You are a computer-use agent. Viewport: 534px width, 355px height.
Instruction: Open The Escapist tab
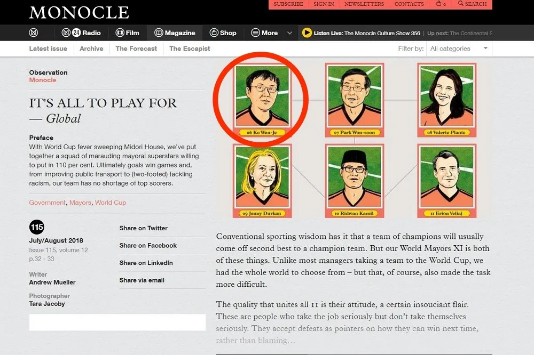pos(190,49)
